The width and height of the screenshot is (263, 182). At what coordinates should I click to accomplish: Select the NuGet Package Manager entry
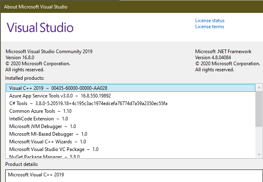tap(44, 156)
